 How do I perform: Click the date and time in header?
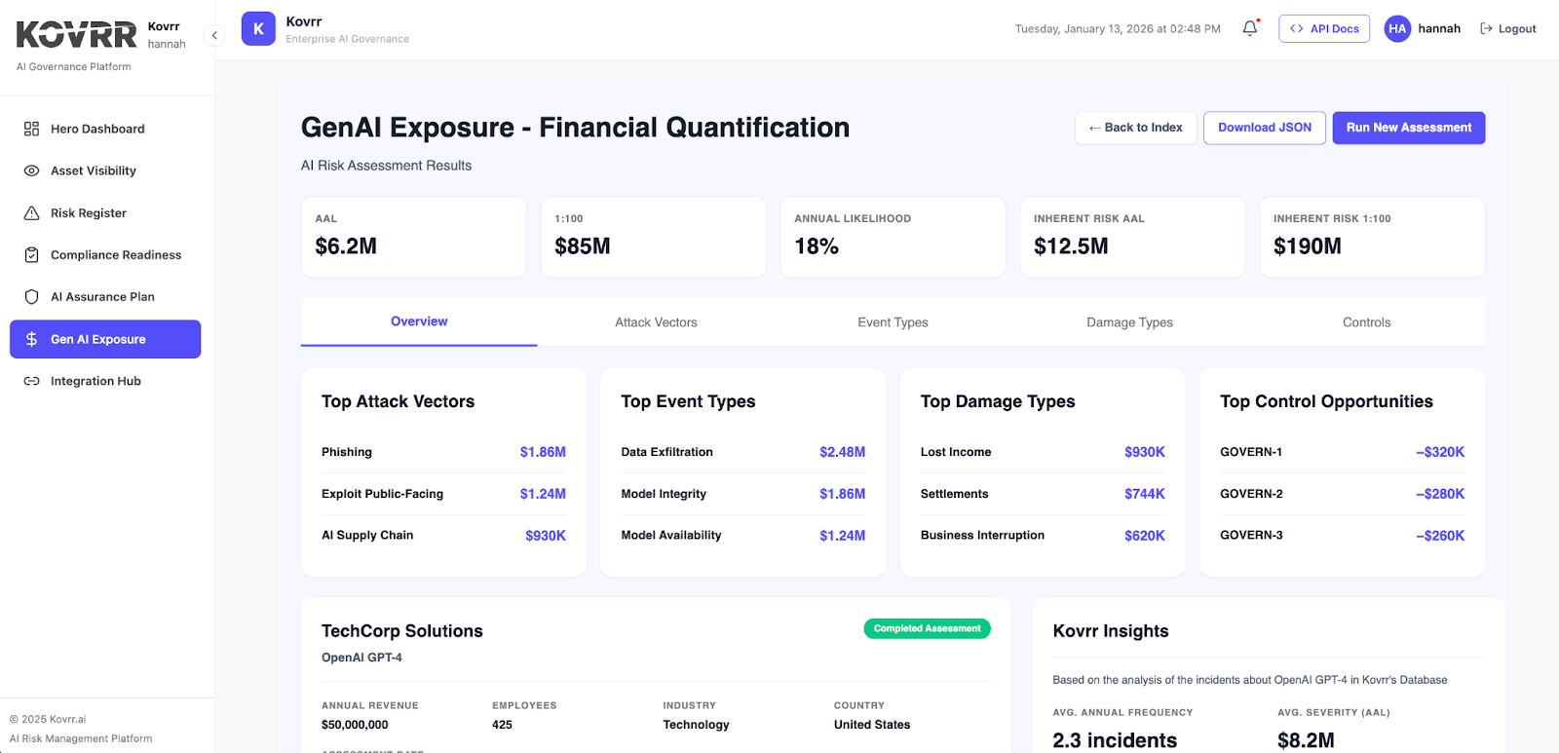click(1118, 29)
